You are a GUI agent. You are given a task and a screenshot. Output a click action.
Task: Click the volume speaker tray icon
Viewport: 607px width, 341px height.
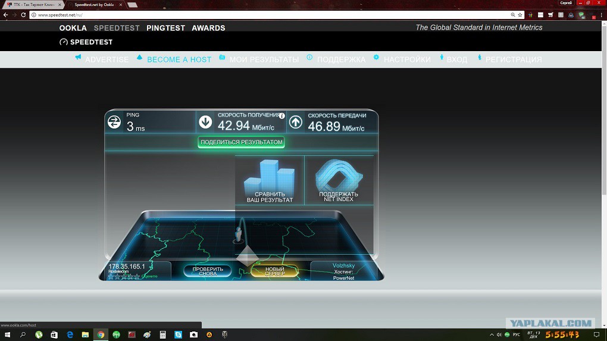tap(499, 335)
